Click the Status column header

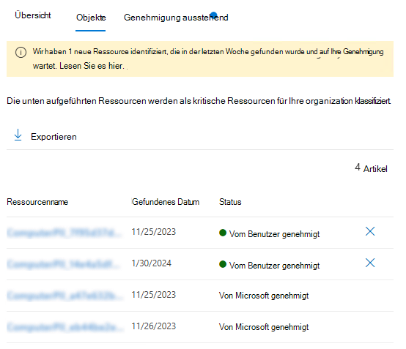230,202
